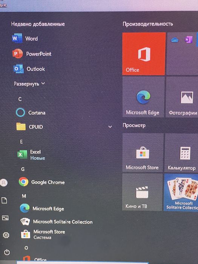Launch Excel from the app list
The width and height of the screenshot is (198, 264).
pyautogui.click(x=31, y=154)
